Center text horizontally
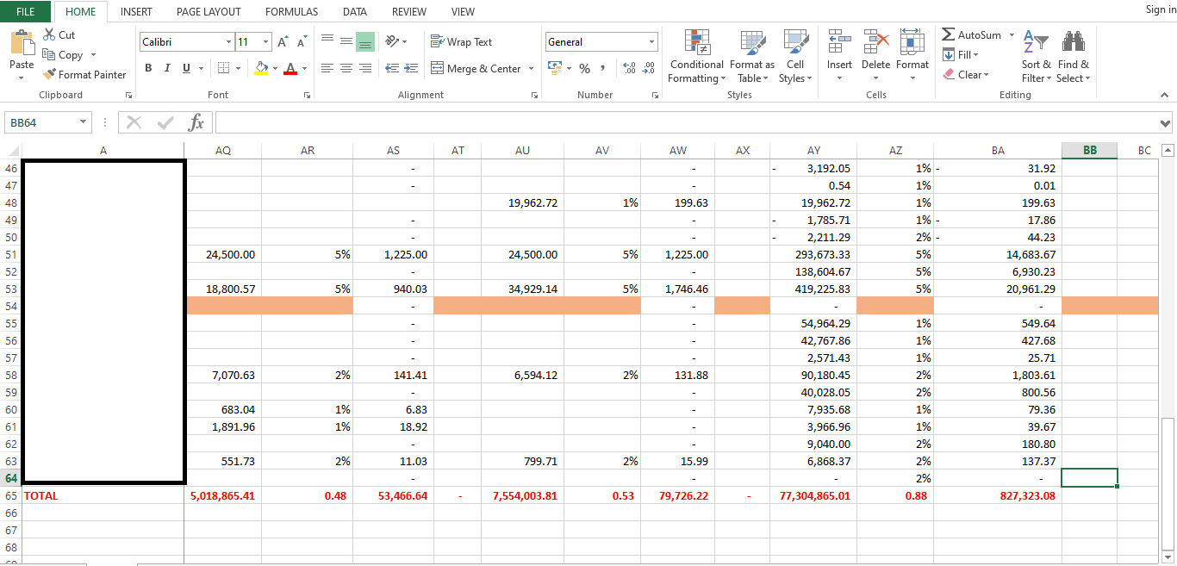The height and width of the screenshot is (566, 1177). pyautogui.click(x=346, y=68)
